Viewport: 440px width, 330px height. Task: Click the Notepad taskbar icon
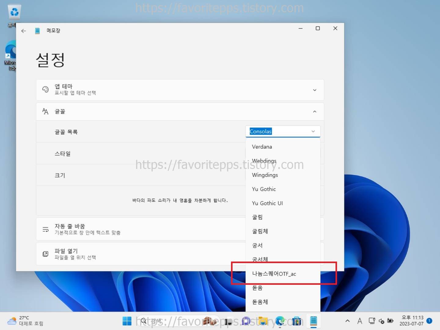(313, 321)
